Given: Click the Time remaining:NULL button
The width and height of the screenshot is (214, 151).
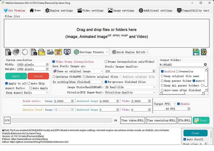Looking at the screenshot, I should coord(161,120).
